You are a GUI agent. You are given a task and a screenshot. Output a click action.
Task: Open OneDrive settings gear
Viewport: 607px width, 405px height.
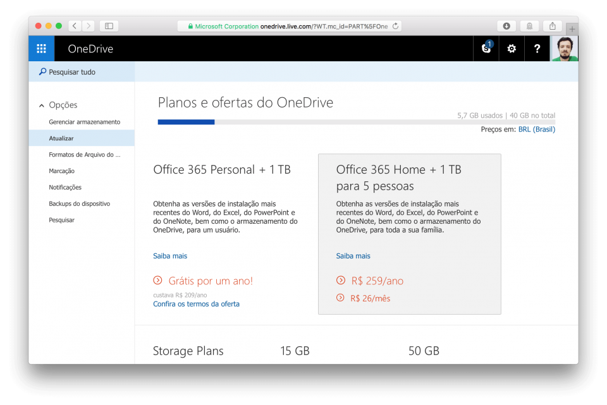pos(511,48)
